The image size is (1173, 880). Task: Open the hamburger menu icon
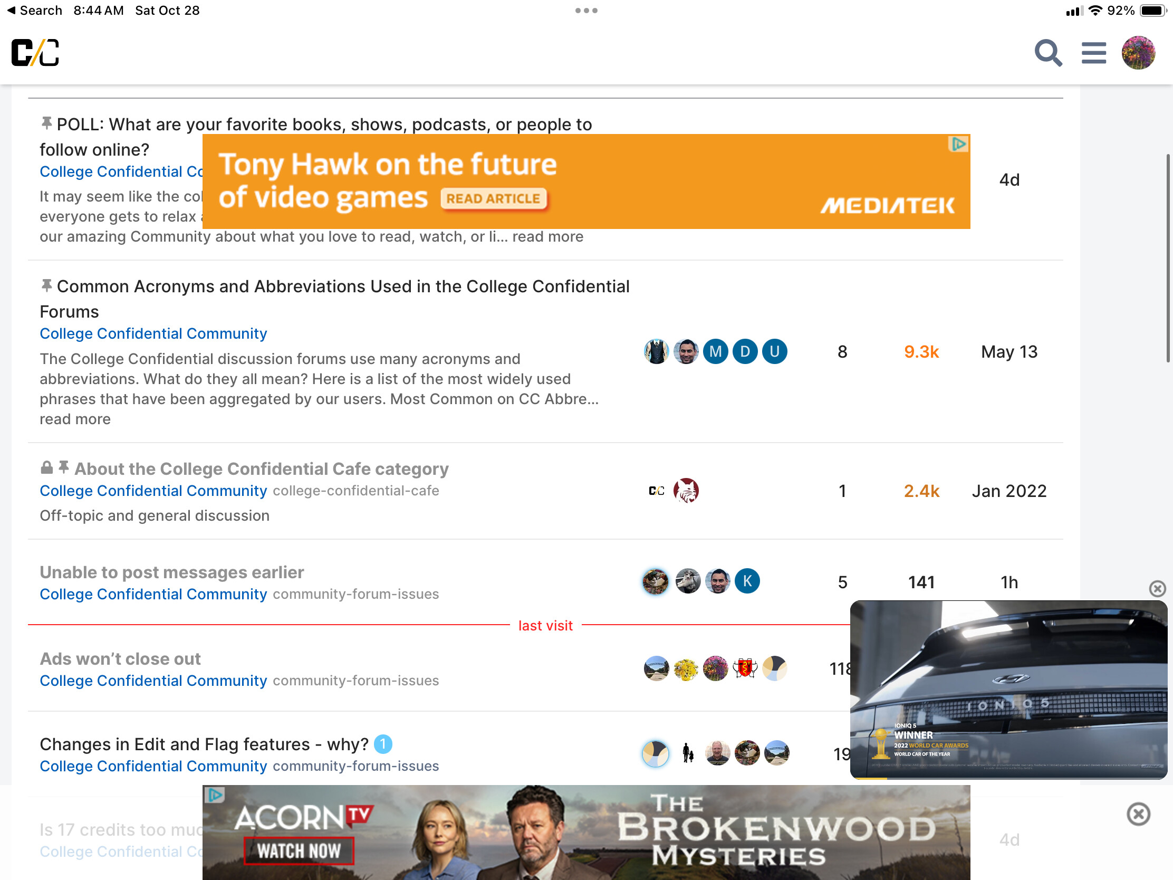(1093, 53)
